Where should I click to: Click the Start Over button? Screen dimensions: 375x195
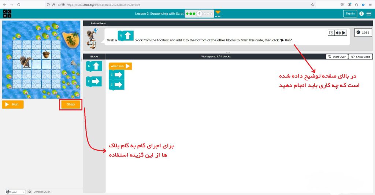(337, 57)
